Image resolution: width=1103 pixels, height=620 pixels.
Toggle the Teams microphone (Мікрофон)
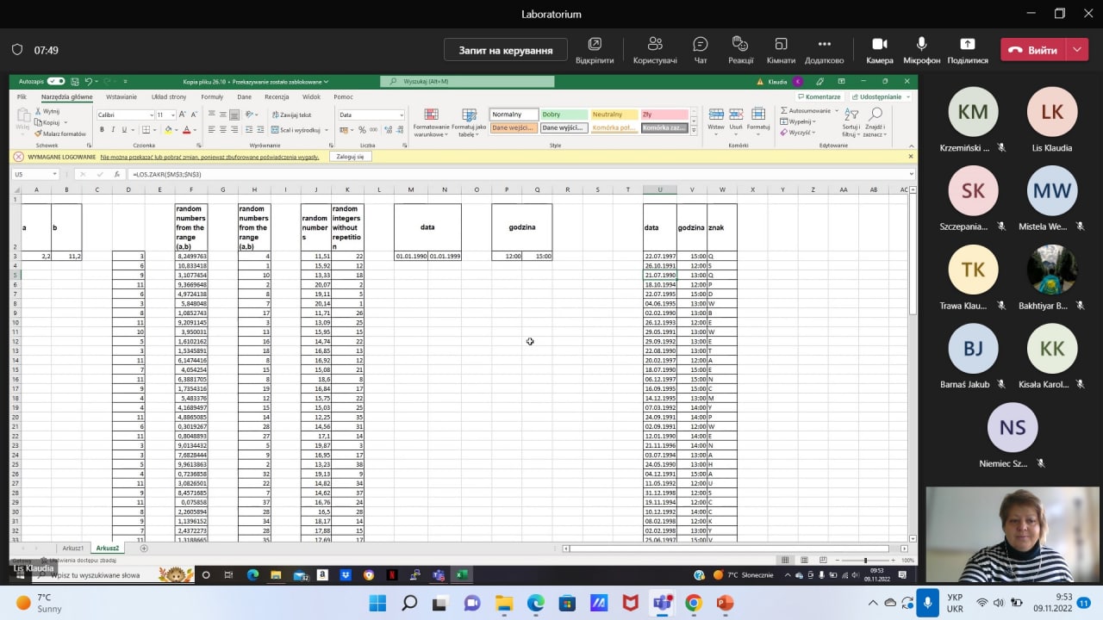coord(922,50)
